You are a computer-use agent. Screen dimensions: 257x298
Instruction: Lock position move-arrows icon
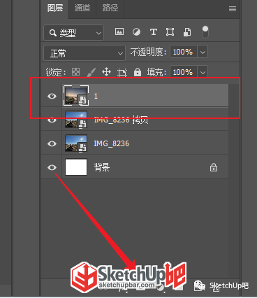(106, 72)
